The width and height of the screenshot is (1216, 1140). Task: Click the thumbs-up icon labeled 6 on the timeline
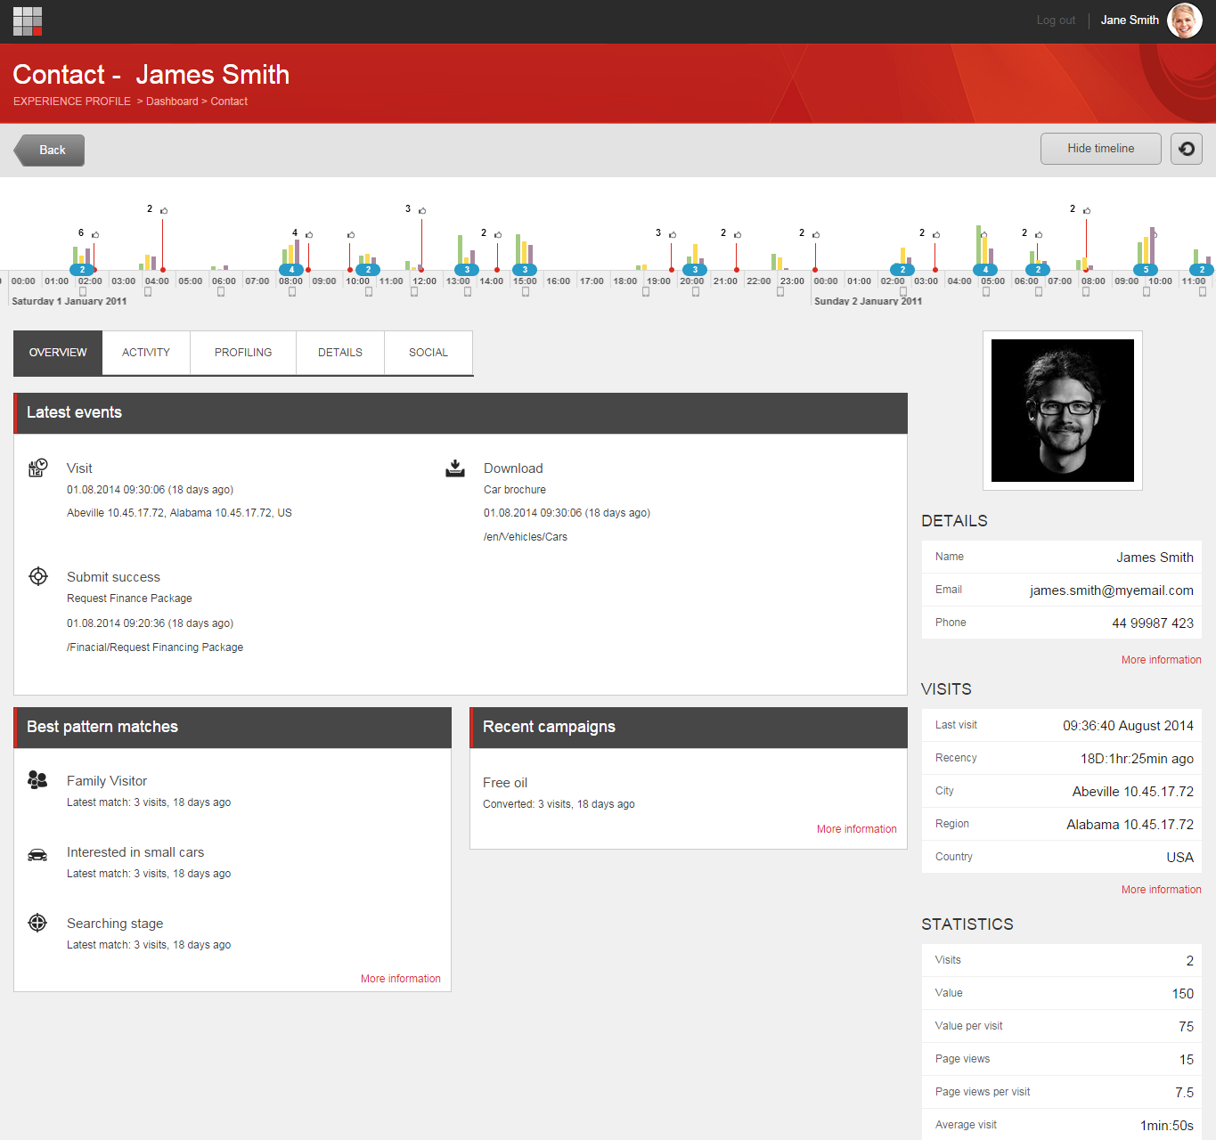(95, 234)
